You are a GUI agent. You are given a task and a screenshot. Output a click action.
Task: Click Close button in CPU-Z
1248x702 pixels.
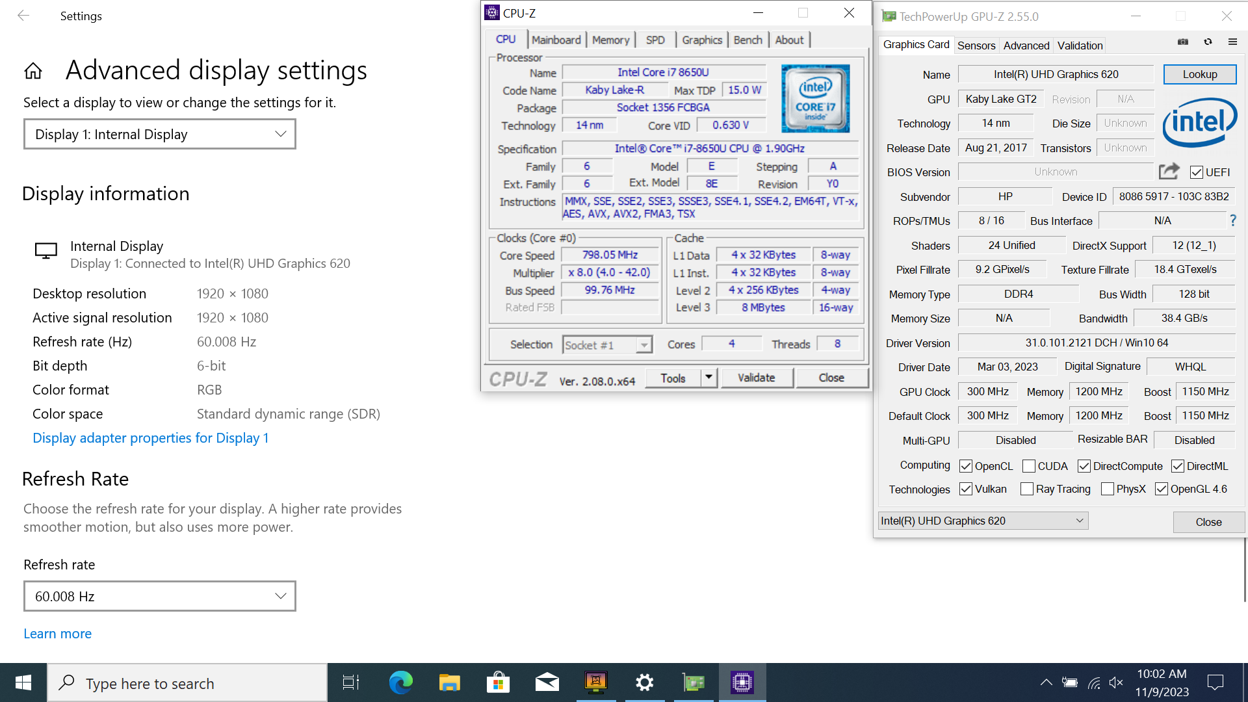point(831,378)
